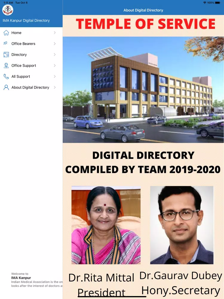Select About Digital Directory menu item
The width and height of the screenshot is (224, 299).
click(31, 87)
